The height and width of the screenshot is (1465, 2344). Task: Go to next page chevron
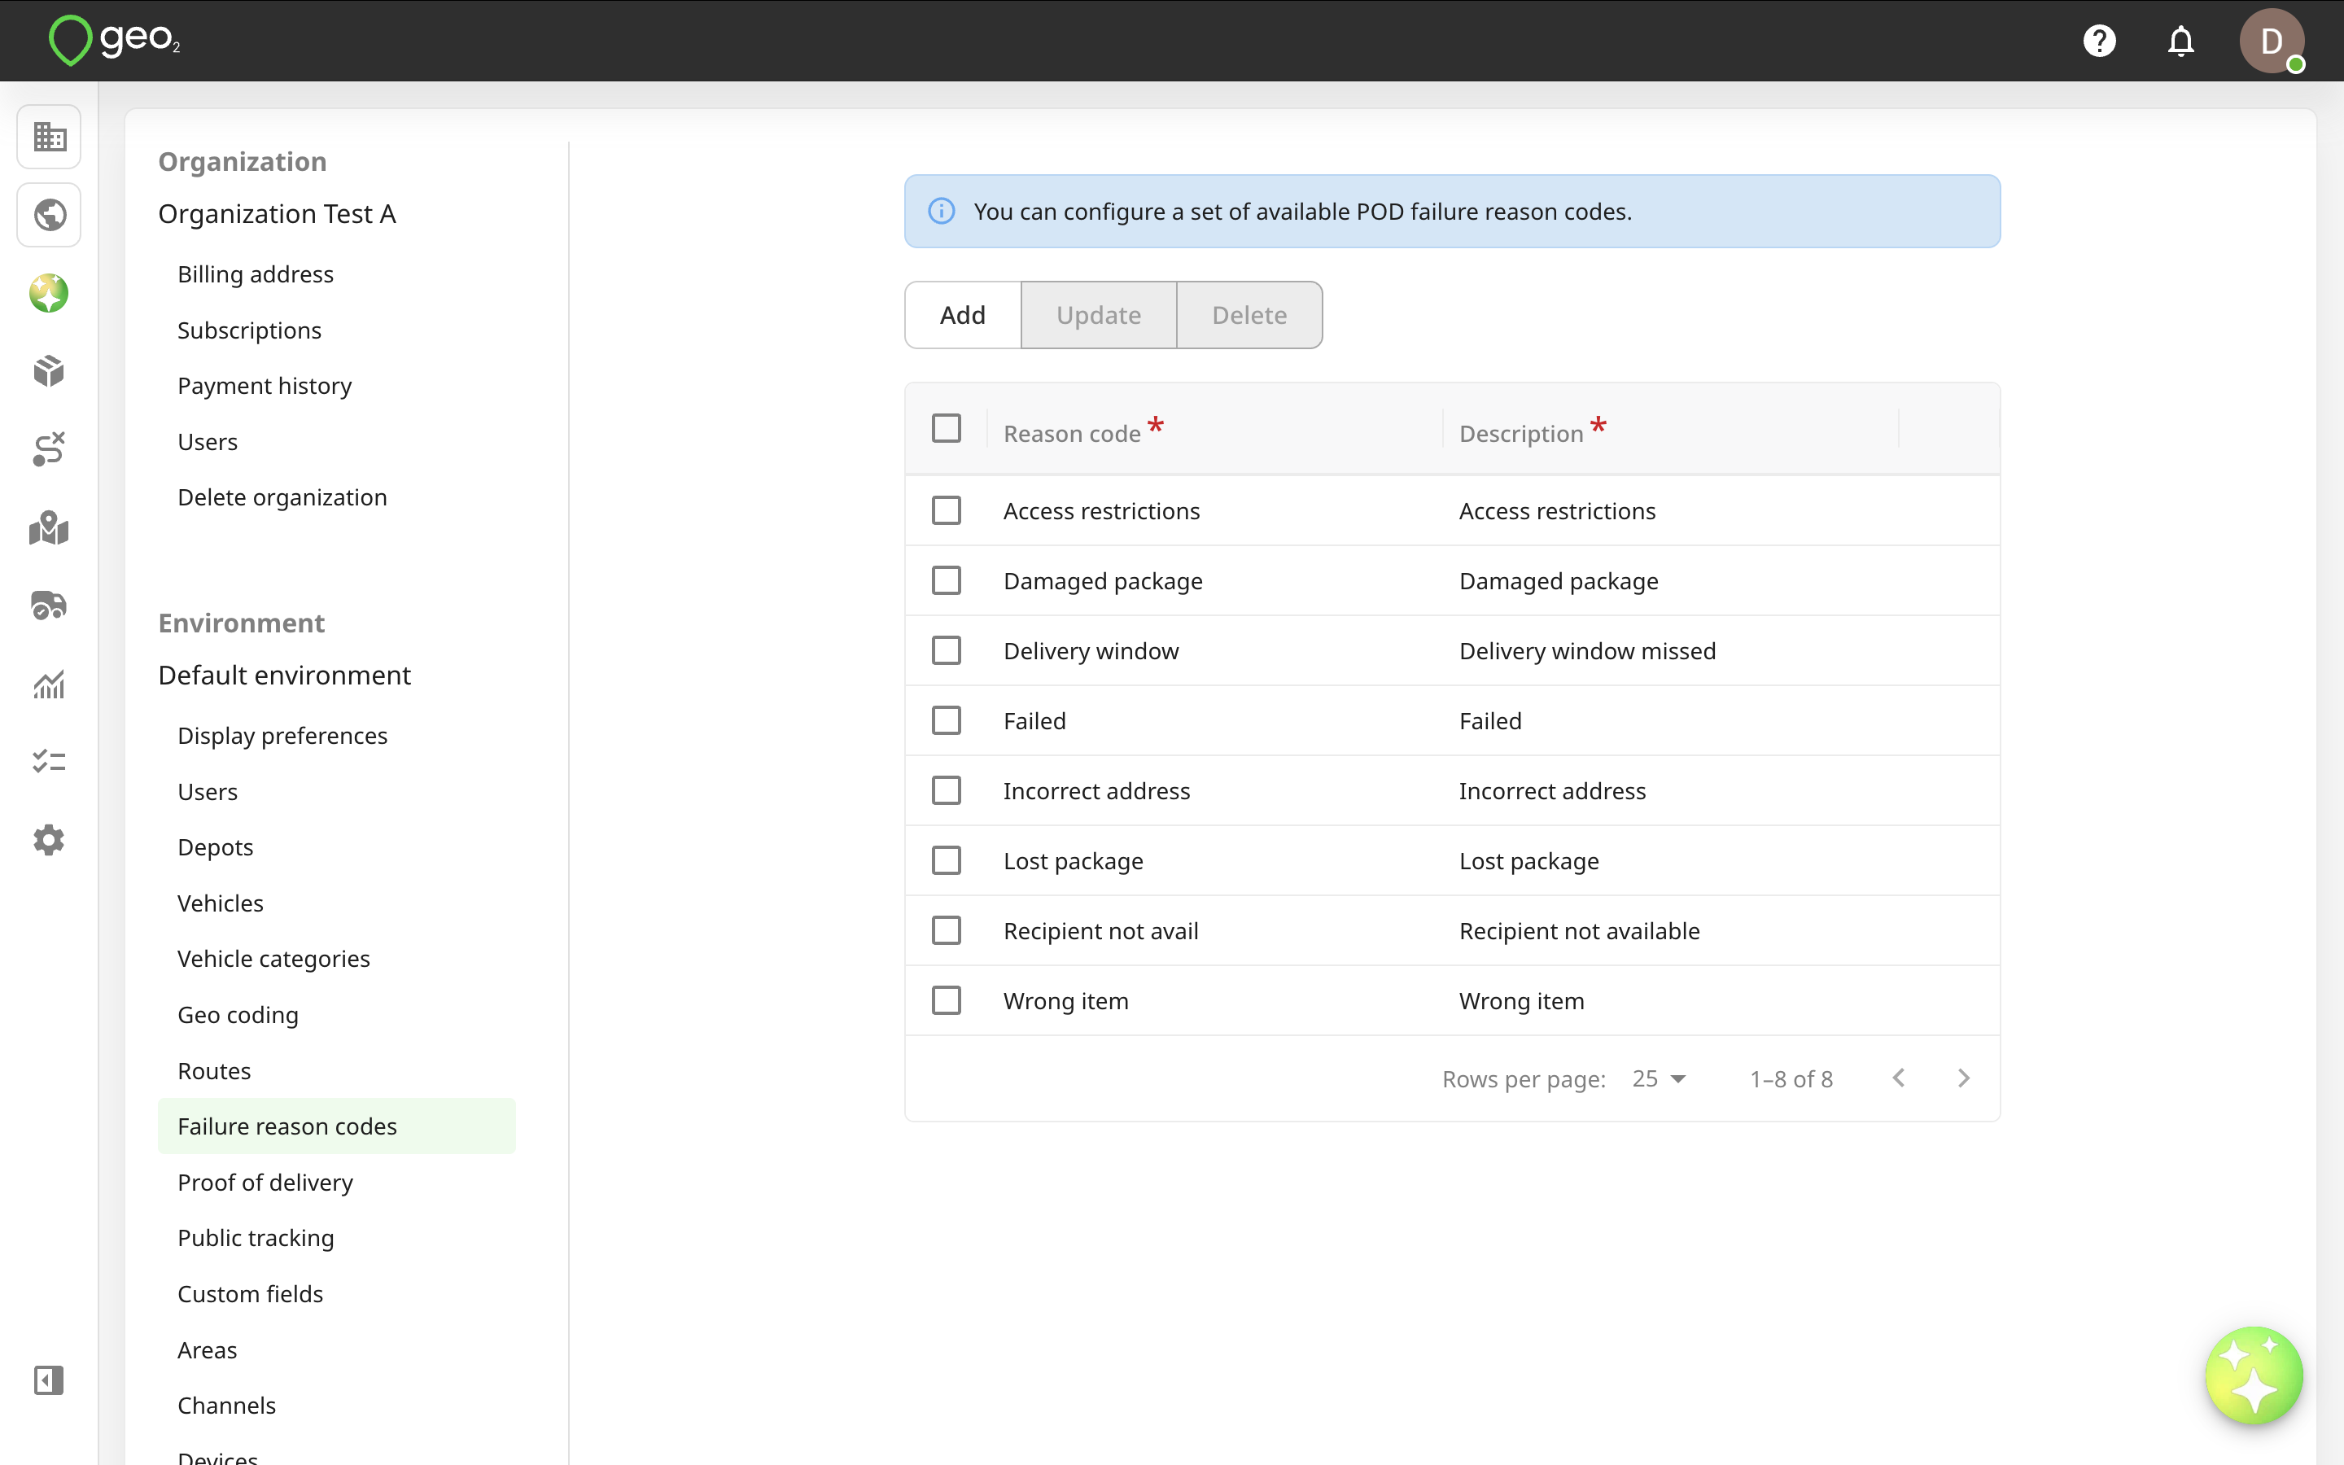pyautogui.click(x=1963, y=1078)
